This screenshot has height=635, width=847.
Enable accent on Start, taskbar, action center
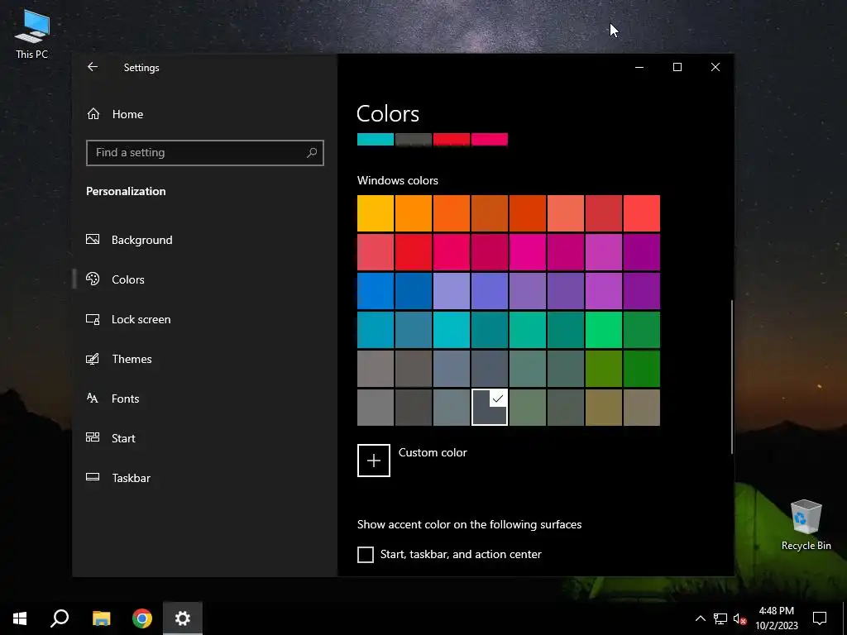(366, 555)
